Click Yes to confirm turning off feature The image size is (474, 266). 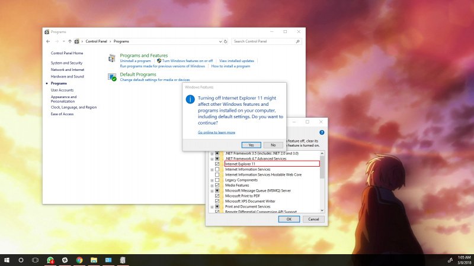pyautogui.click(x=251, y=145)
